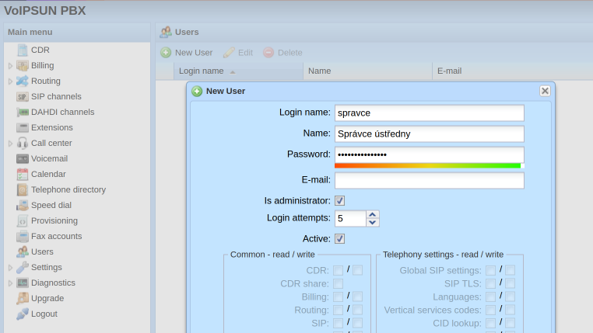
Task: Expand the Diagnostics tree node
Action: pyautogui.click(x=10, y=283)
